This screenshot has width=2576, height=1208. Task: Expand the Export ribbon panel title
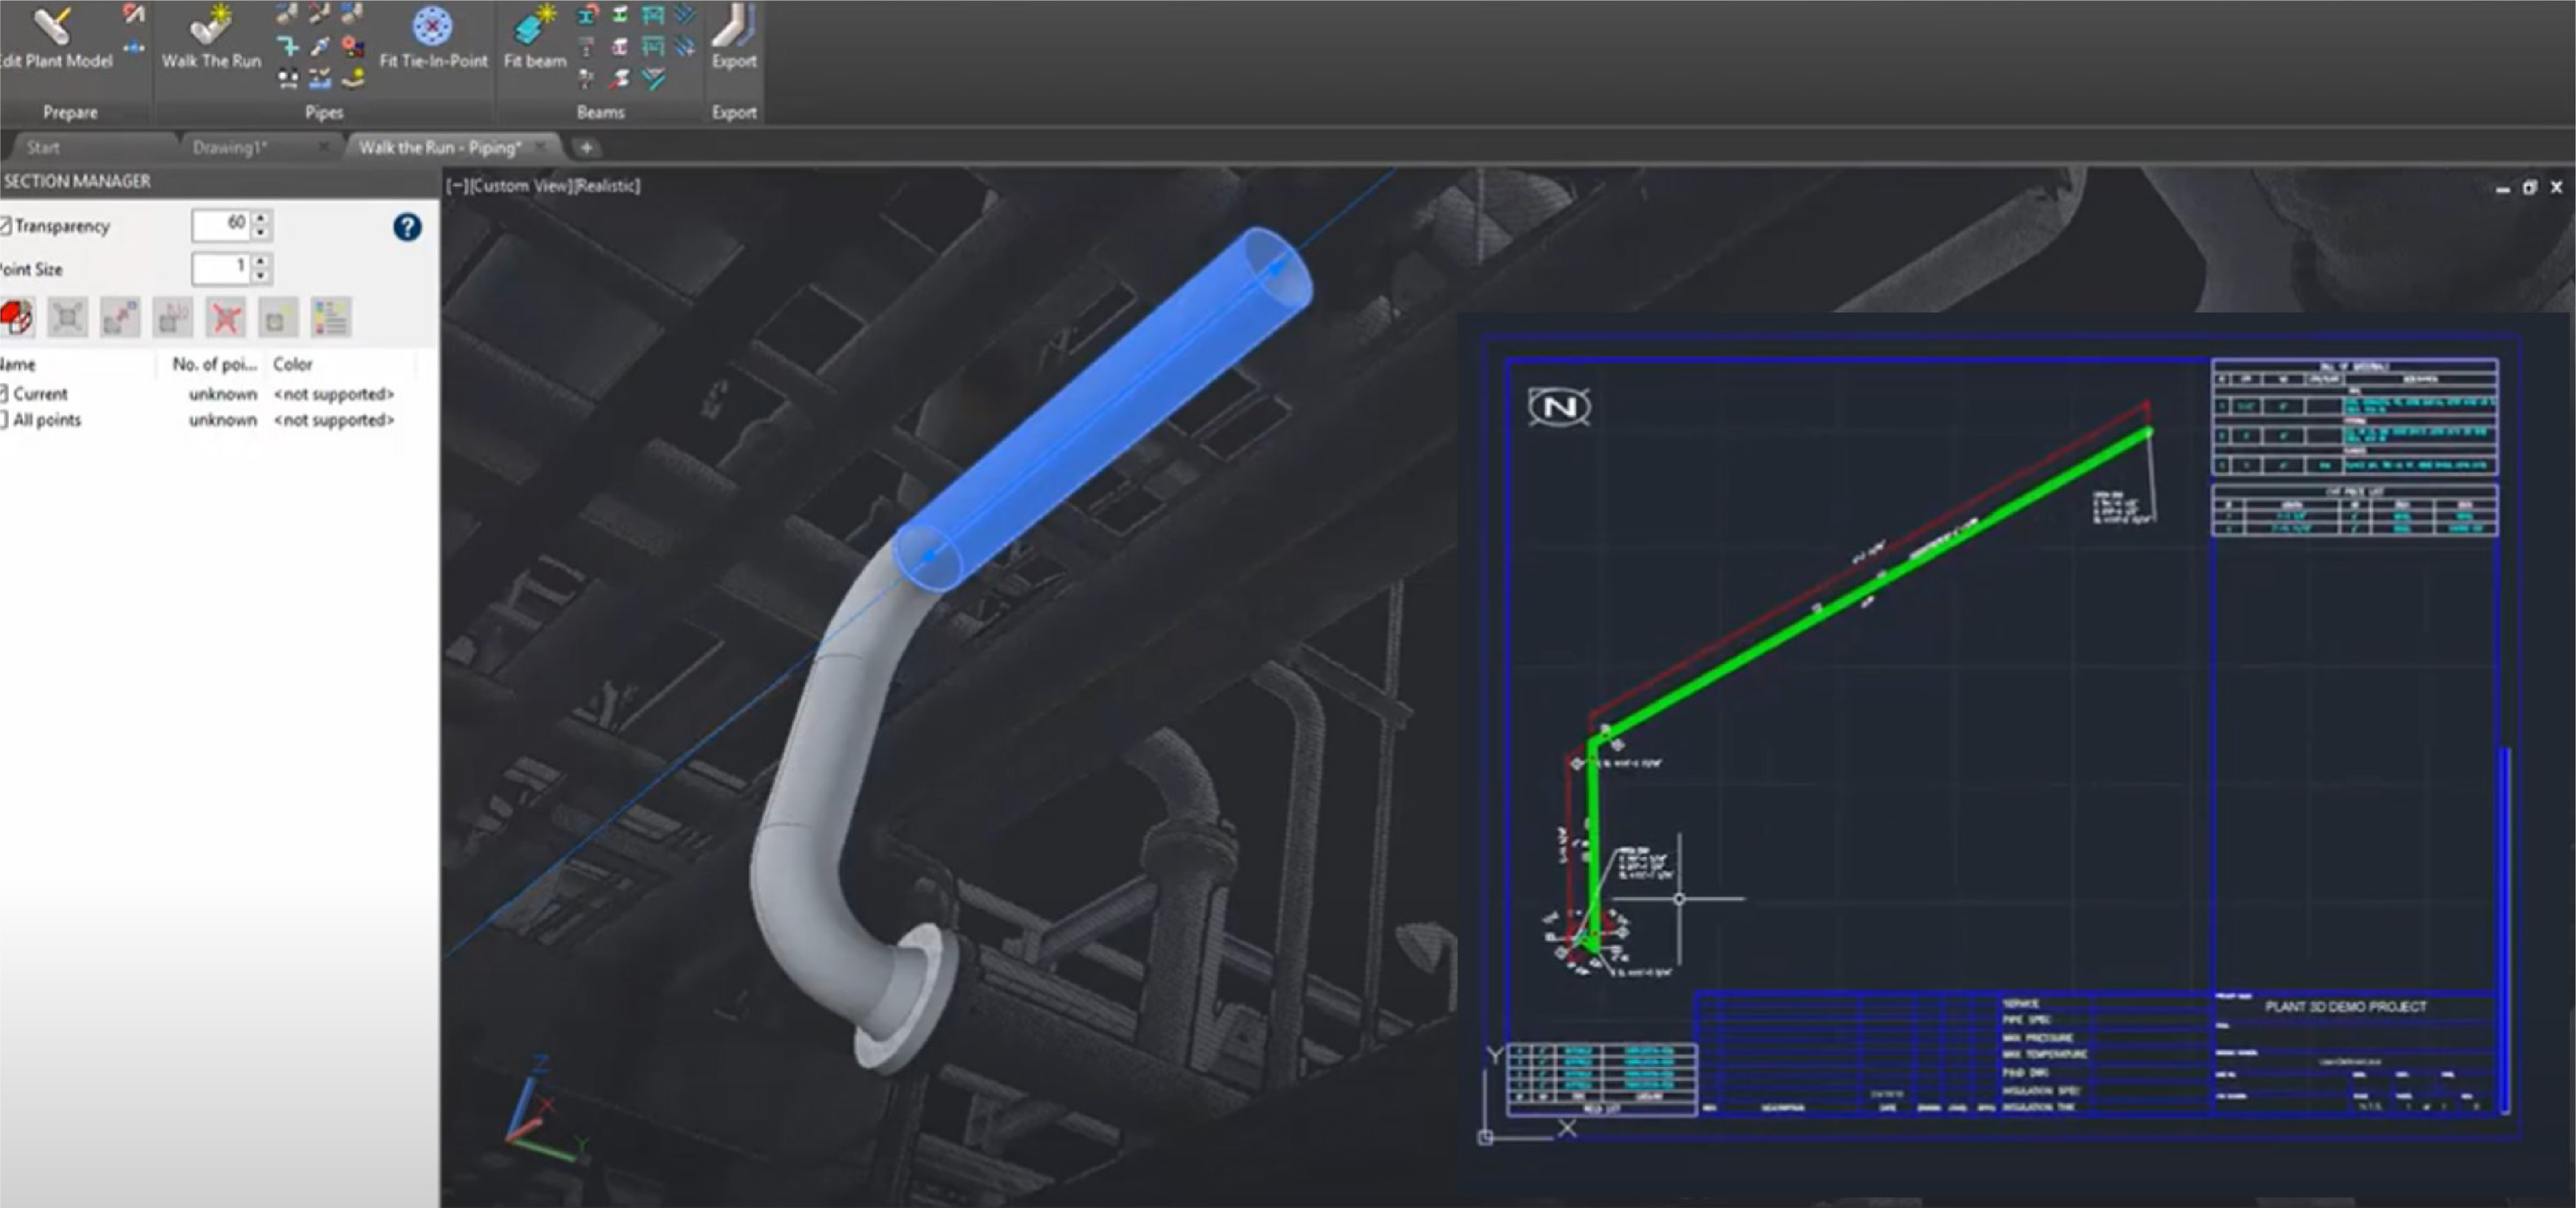tap(734, 113)
